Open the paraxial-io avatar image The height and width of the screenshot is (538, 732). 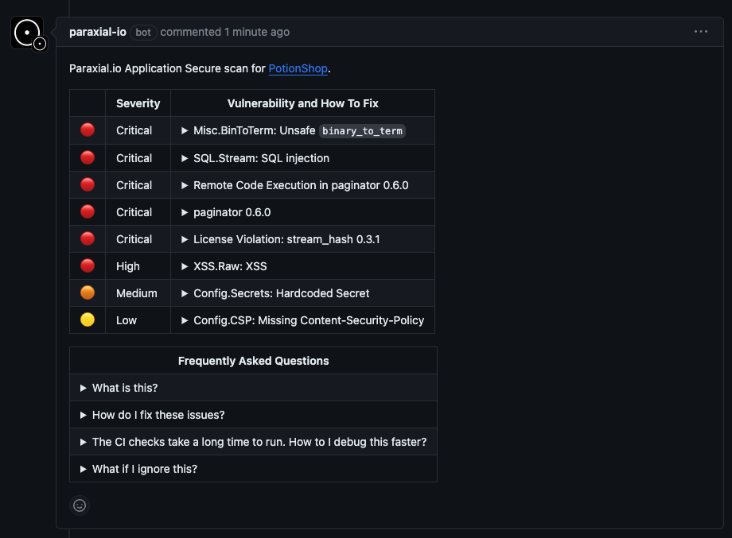(27, 33)
